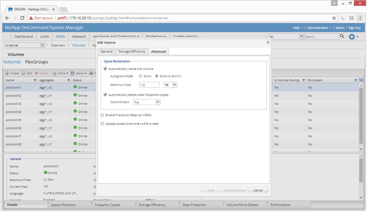Open the srvserver SVM dropdown
This screenshot has width=367, height=212.
tap(42, 45)
